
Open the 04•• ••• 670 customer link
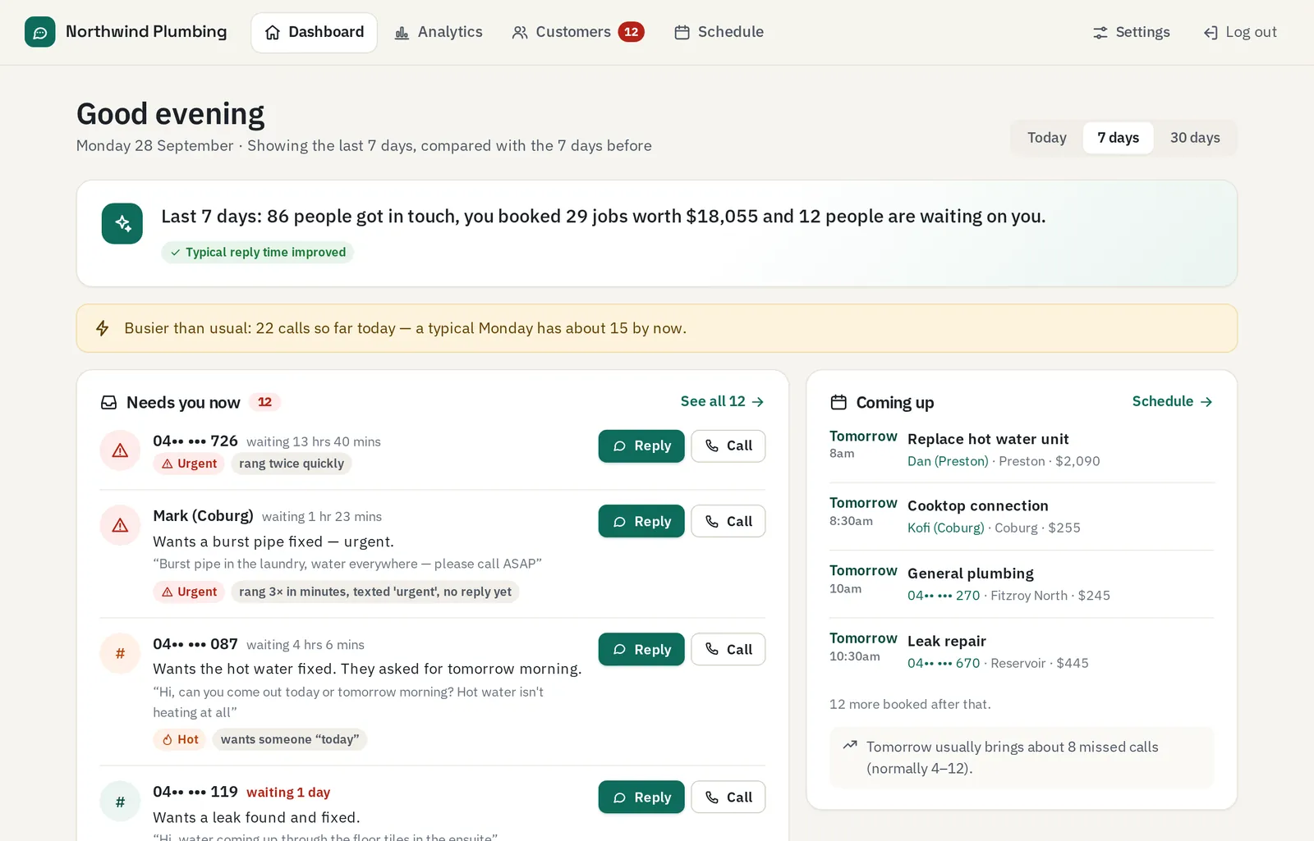point(944,663)
